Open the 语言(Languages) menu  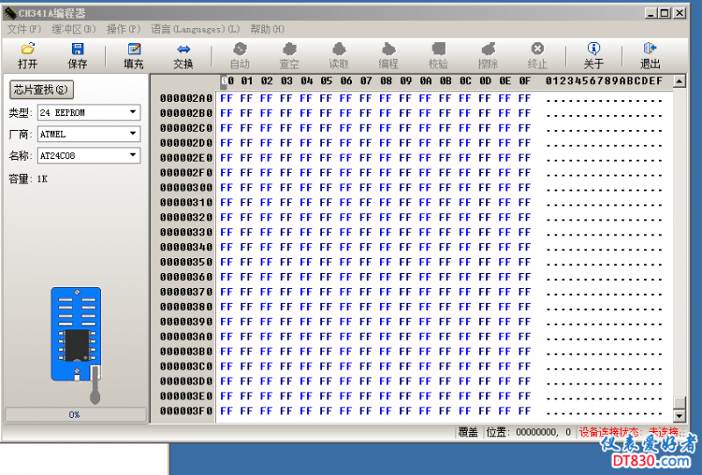[195, 29]
